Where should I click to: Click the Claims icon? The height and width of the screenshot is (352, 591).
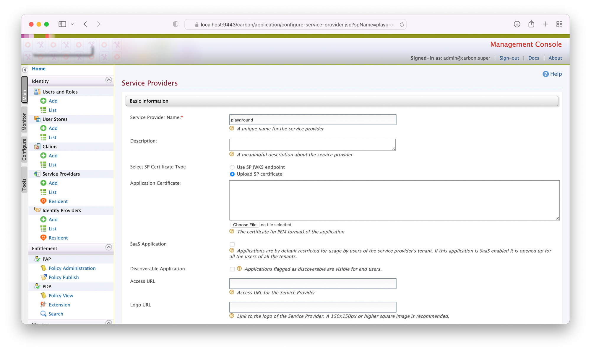[37, 146]
